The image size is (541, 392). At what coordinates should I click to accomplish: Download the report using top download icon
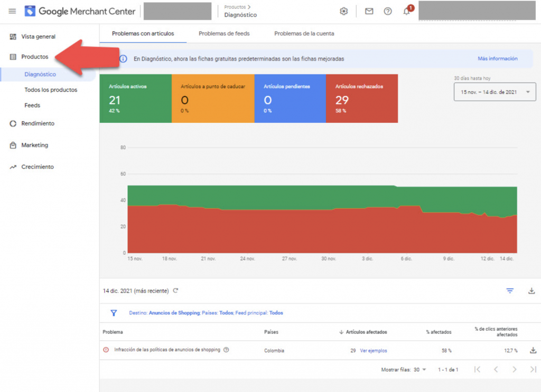point(531,291)
